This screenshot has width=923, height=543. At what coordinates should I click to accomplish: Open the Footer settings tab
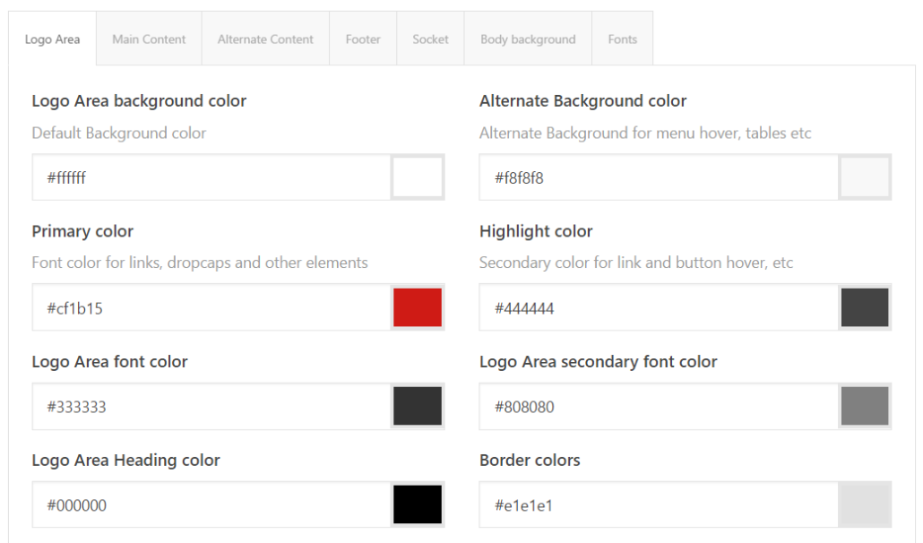point(362,39)
